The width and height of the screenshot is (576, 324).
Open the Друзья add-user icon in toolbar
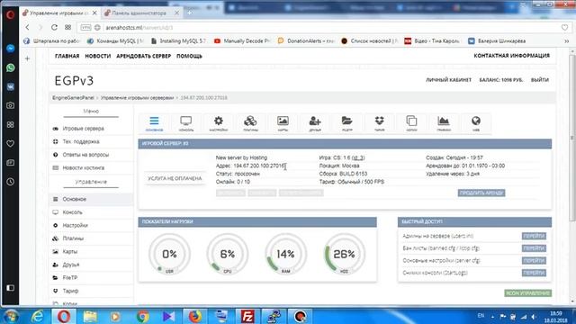[315, 123]
